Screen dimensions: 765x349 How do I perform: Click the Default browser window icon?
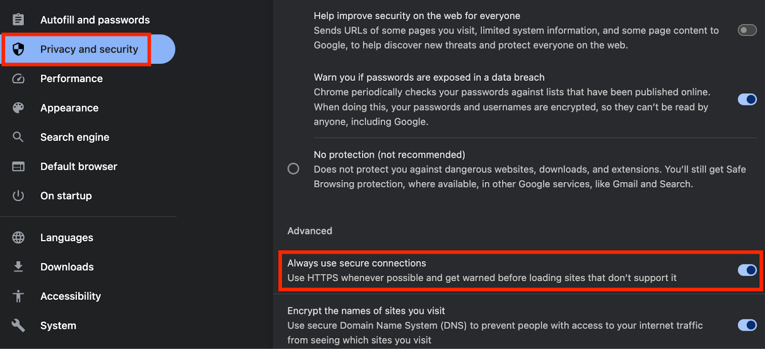coord(18,166)
